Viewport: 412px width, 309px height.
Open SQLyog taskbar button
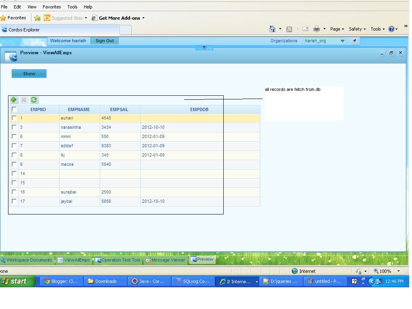click(x=193, y=281)
